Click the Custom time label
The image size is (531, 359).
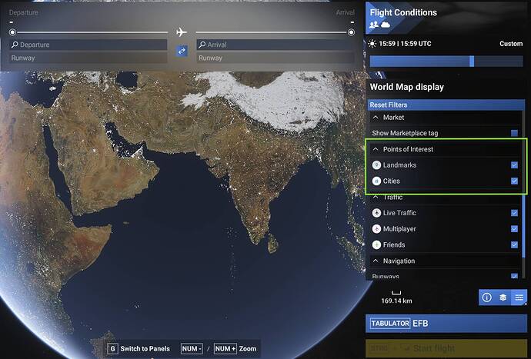tap(511, 44)
